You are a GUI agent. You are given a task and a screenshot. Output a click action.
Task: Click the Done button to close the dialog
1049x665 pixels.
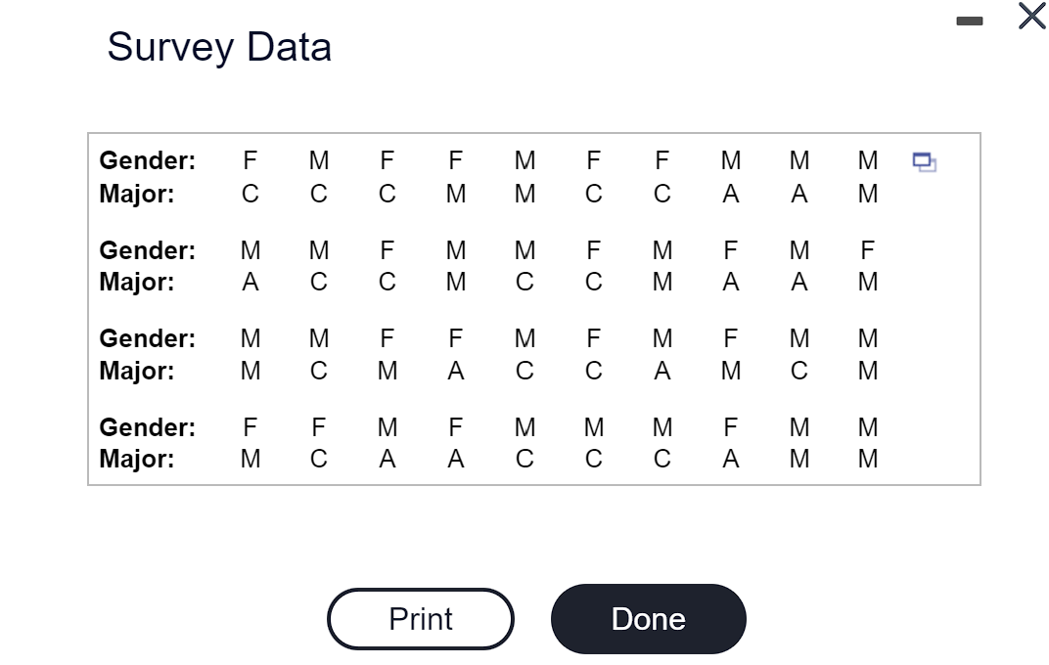coord(648,618)
